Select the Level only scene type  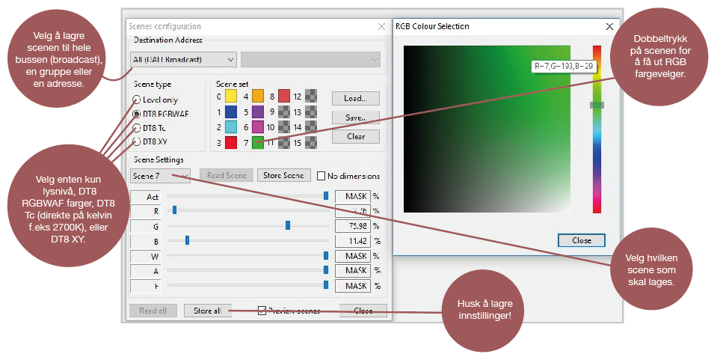tap(136, 100)
